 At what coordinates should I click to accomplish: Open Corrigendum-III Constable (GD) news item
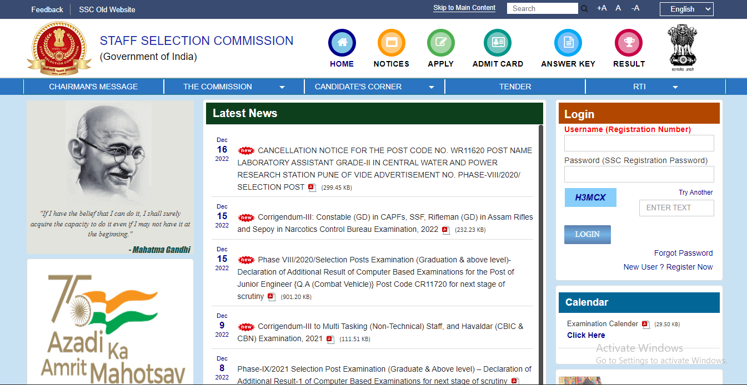(x=385, y=223)
